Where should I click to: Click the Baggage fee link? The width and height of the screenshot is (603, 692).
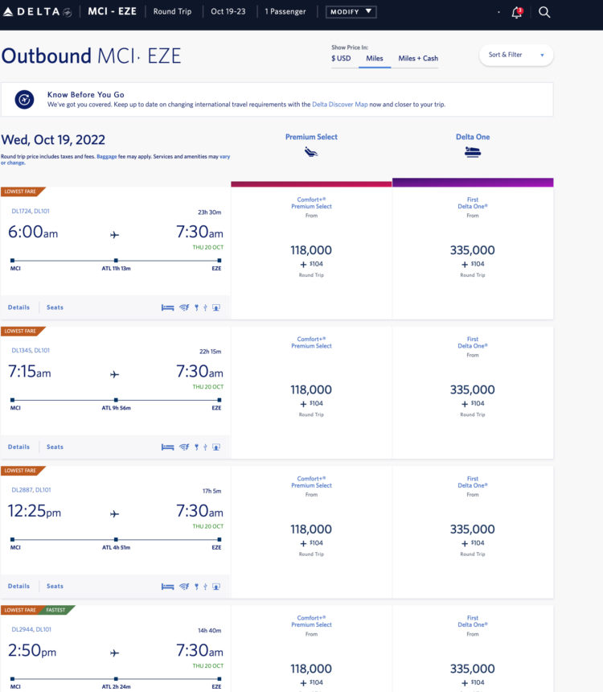coord(106,156)
